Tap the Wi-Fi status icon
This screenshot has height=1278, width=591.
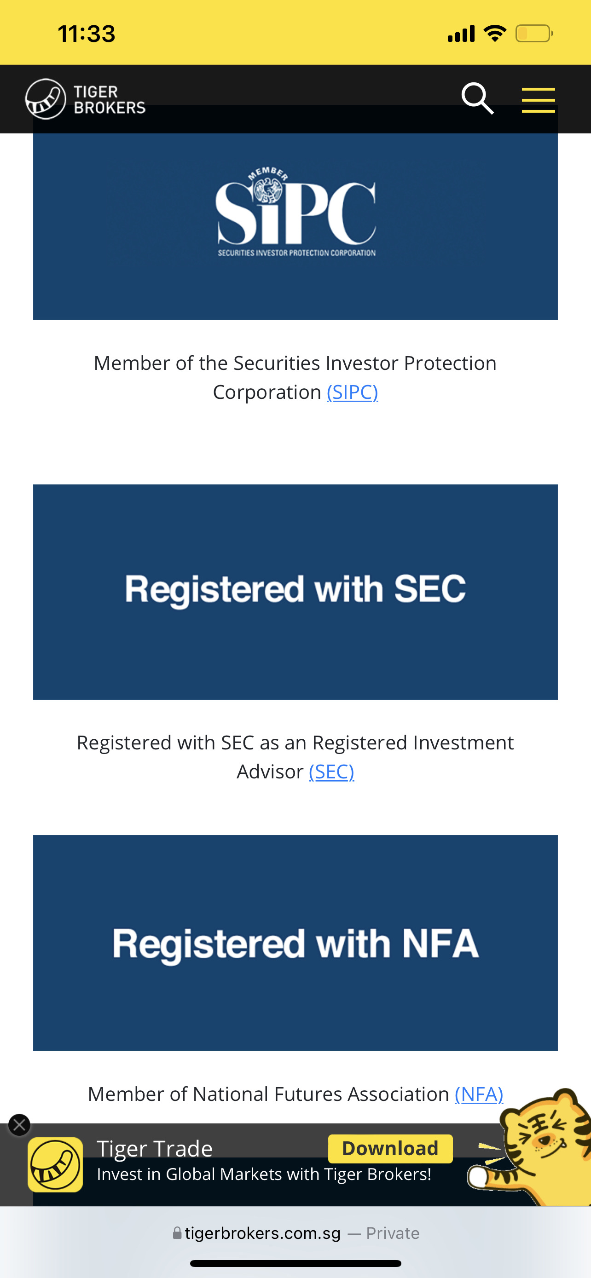[x=495, y=34]
